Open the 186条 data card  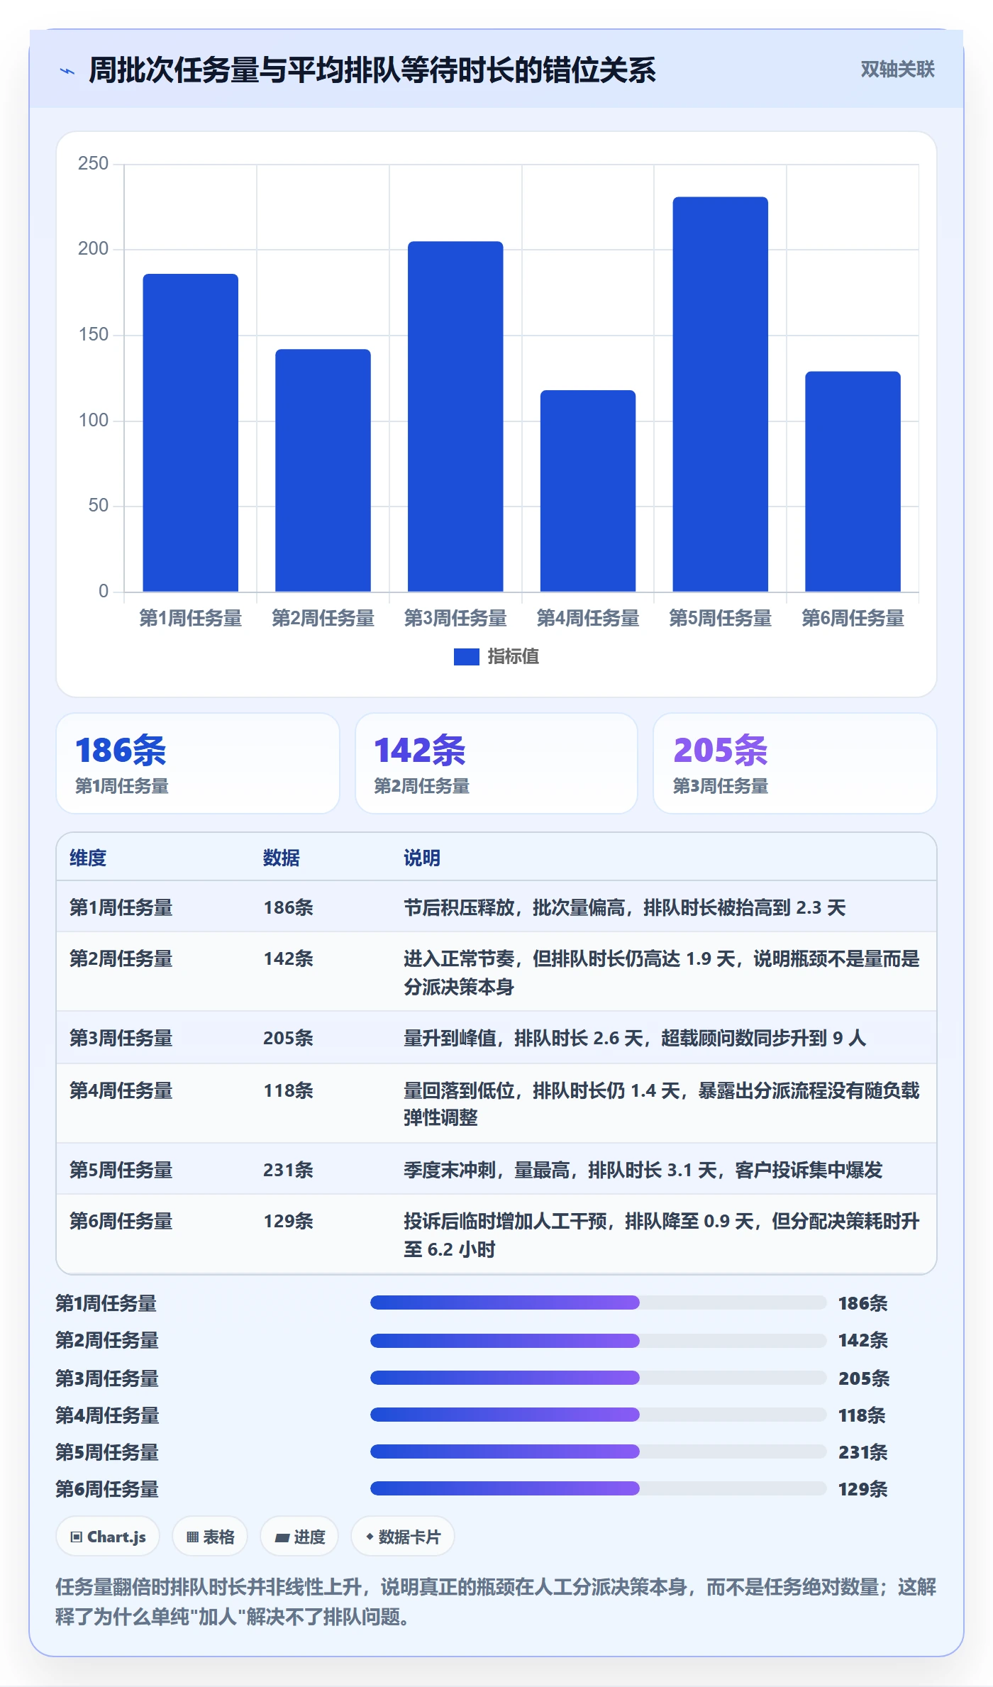[198, 763]
